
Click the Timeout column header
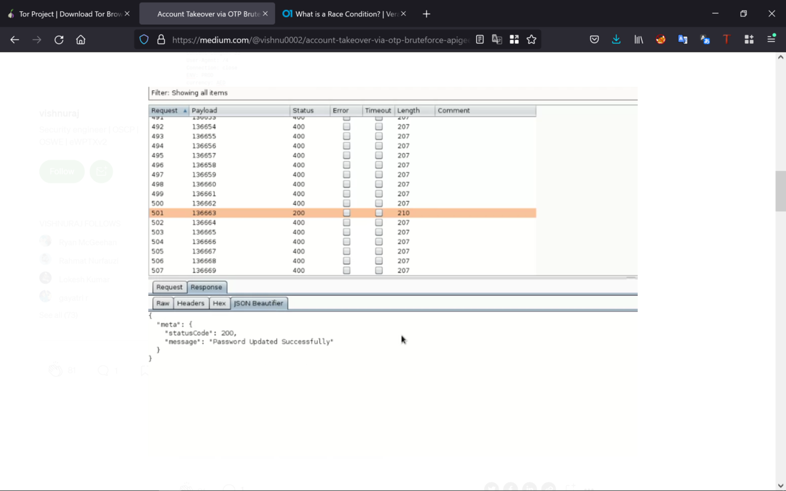(x=378, y=111)
